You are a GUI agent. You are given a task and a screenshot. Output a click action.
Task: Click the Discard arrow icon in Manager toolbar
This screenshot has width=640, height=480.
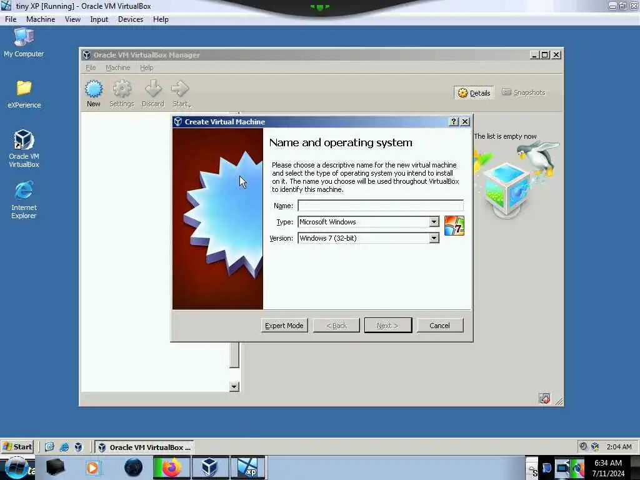pos(153,88)
